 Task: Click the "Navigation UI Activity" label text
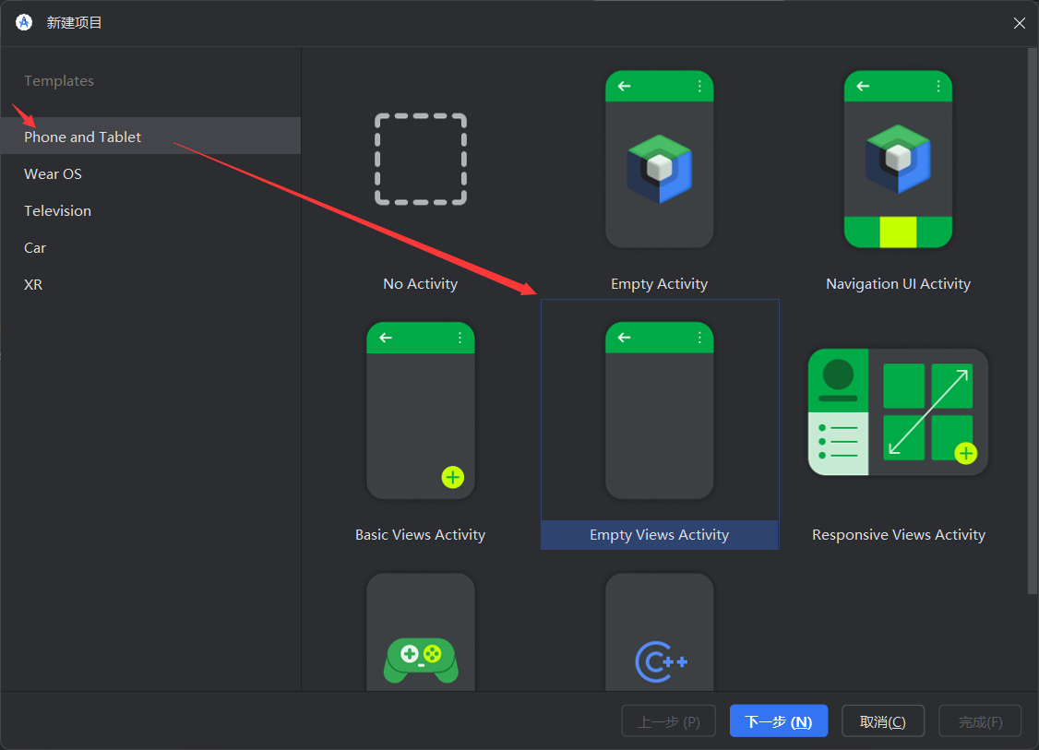[x=898, y=283]
